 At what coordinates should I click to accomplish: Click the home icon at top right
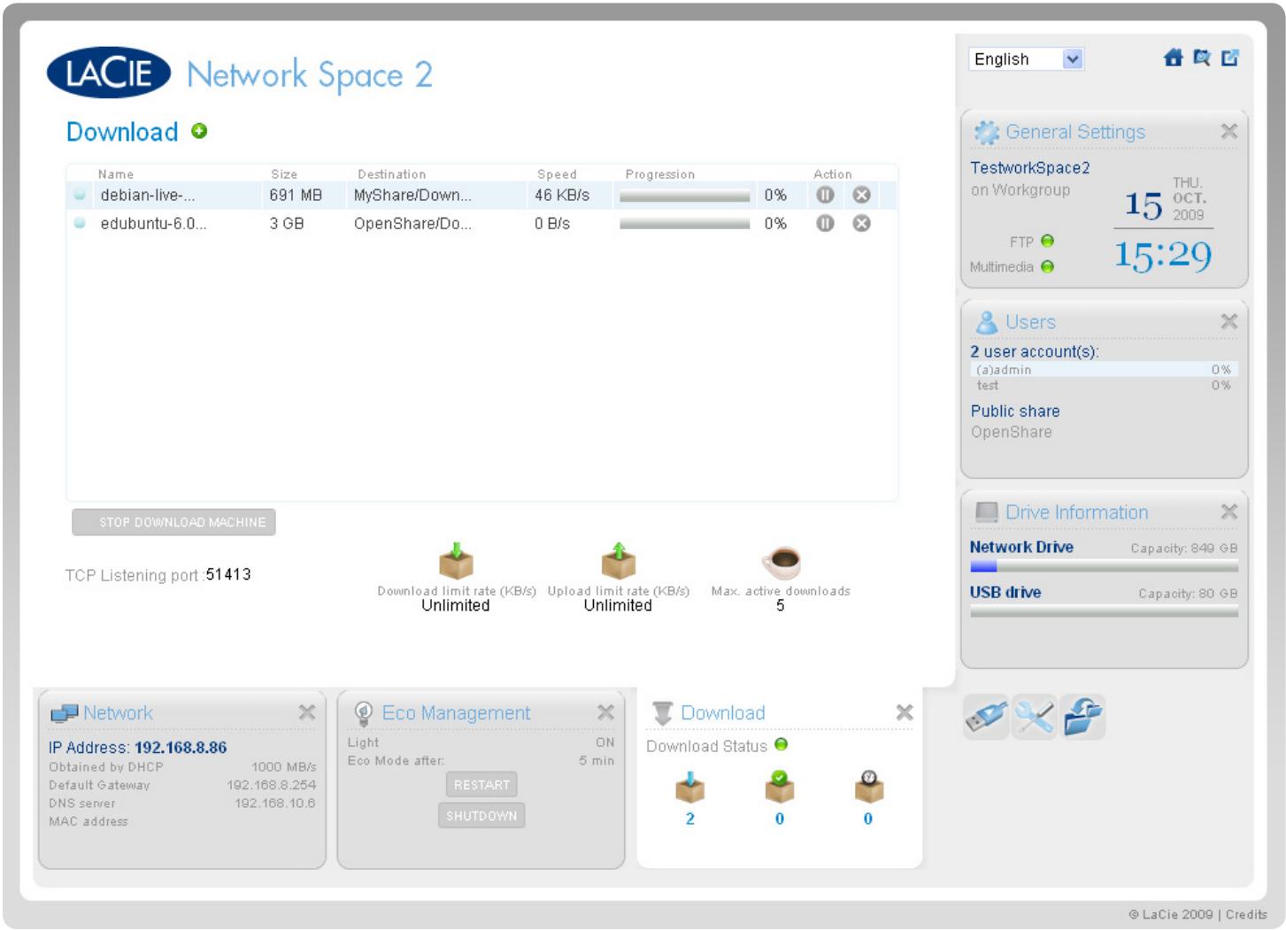1174,58
